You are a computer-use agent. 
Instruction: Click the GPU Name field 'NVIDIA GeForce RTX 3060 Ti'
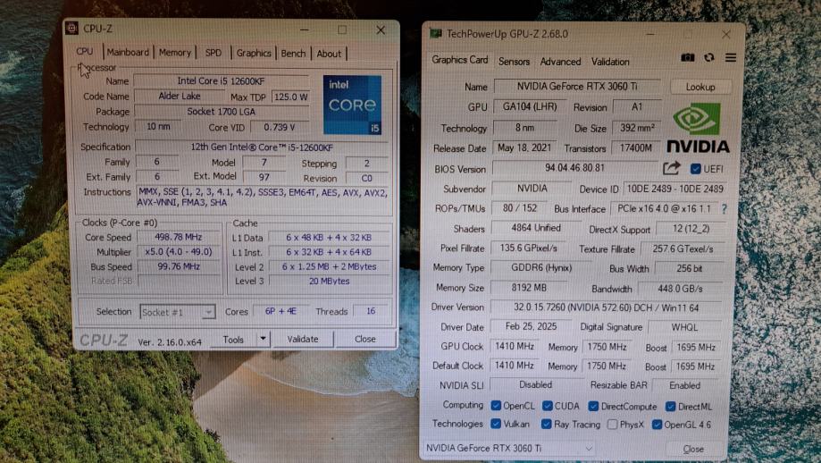pos(577,86)
